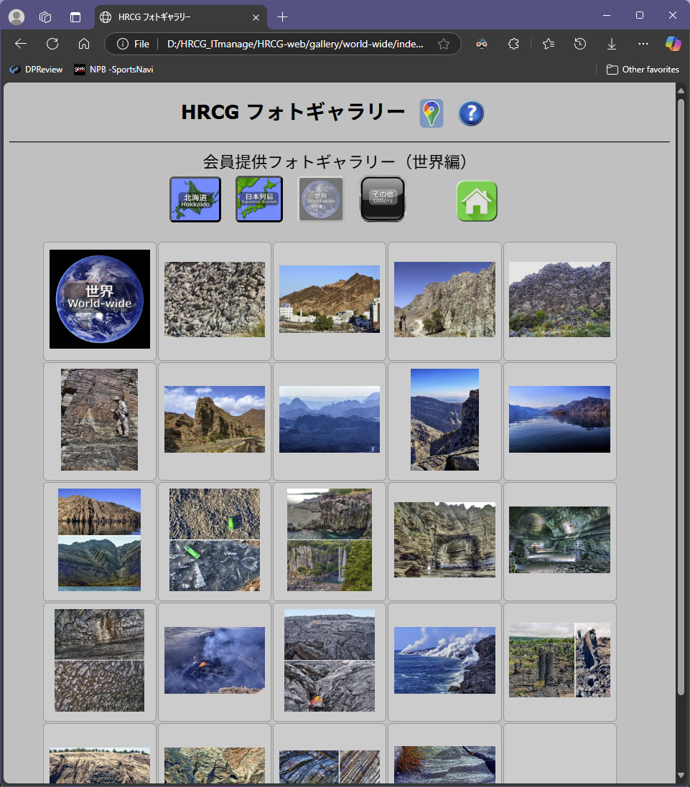690x787 pixels.
Task: Open pahoehoe lava flow pair thumbnail
Action: pos(330,660)
